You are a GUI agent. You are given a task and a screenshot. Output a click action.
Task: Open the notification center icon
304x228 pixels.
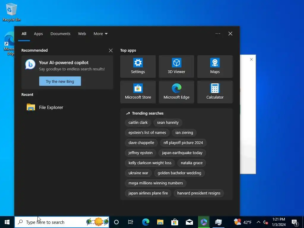point(294,222)
